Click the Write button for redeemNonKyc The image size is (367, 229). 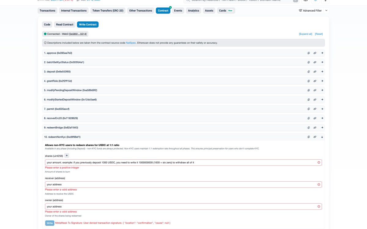click(x=49, y=223)
